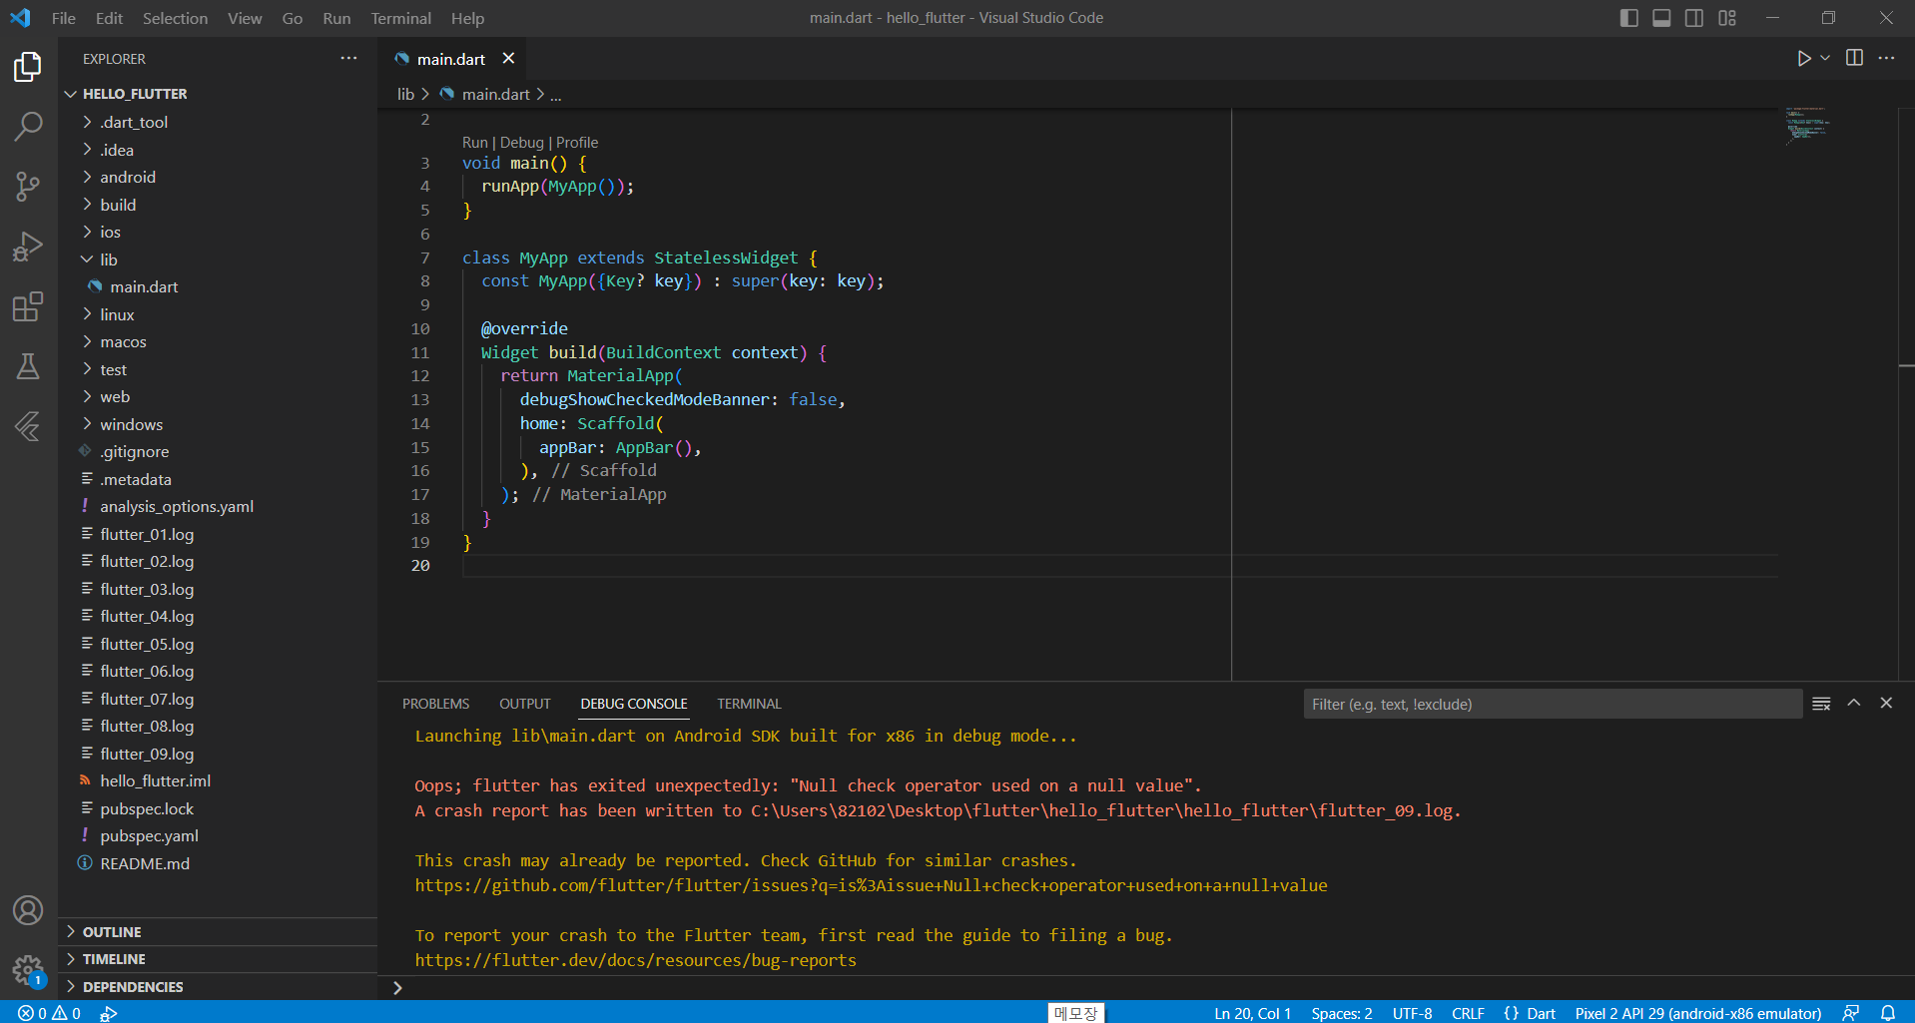
Task: Toggle Secondary Side Bar visibility
Action: click(x=1694, y=18)
